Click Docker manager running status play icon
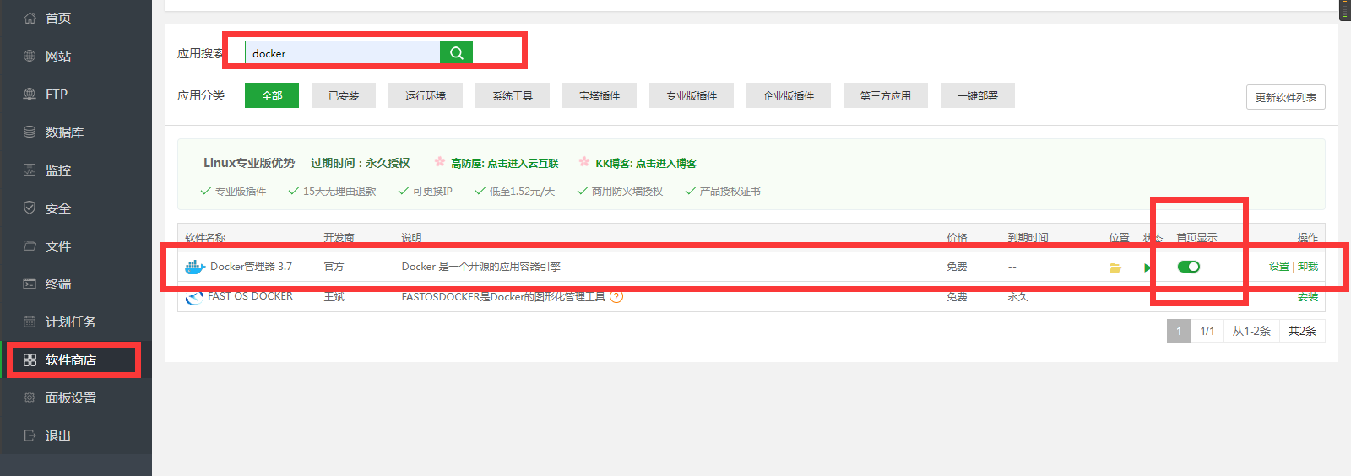This screenshot has width=1351, height=476. point(1148,268)
